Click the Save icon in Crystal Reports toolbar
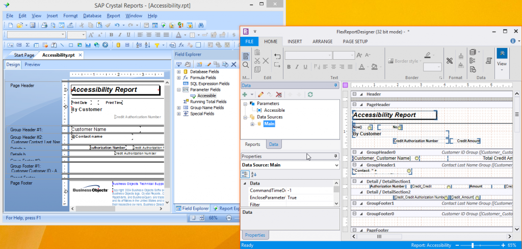 pos(33,25)
